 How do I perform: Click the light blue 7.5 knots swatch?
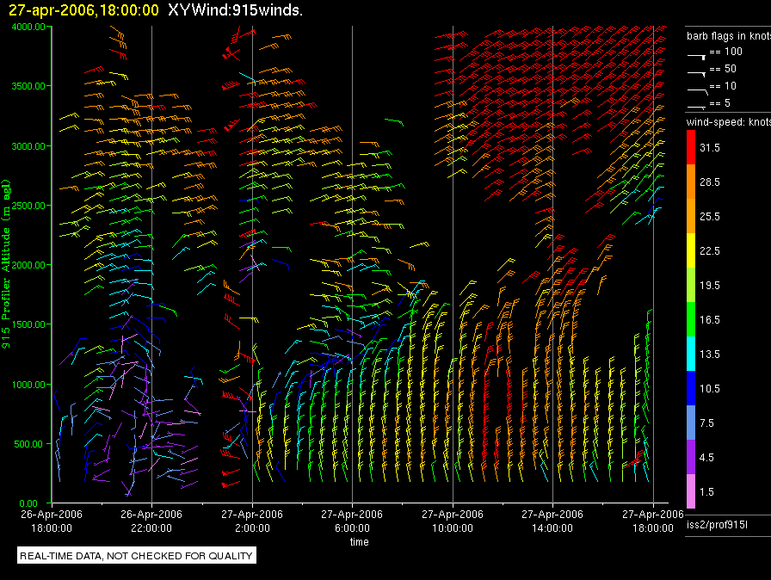coord(691,423)
